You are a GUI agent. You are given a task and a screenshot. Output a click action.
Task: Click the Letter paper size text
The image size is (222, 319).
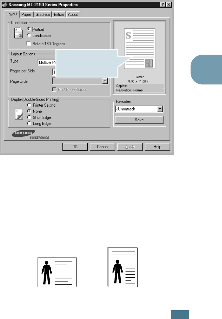(139, 77)
